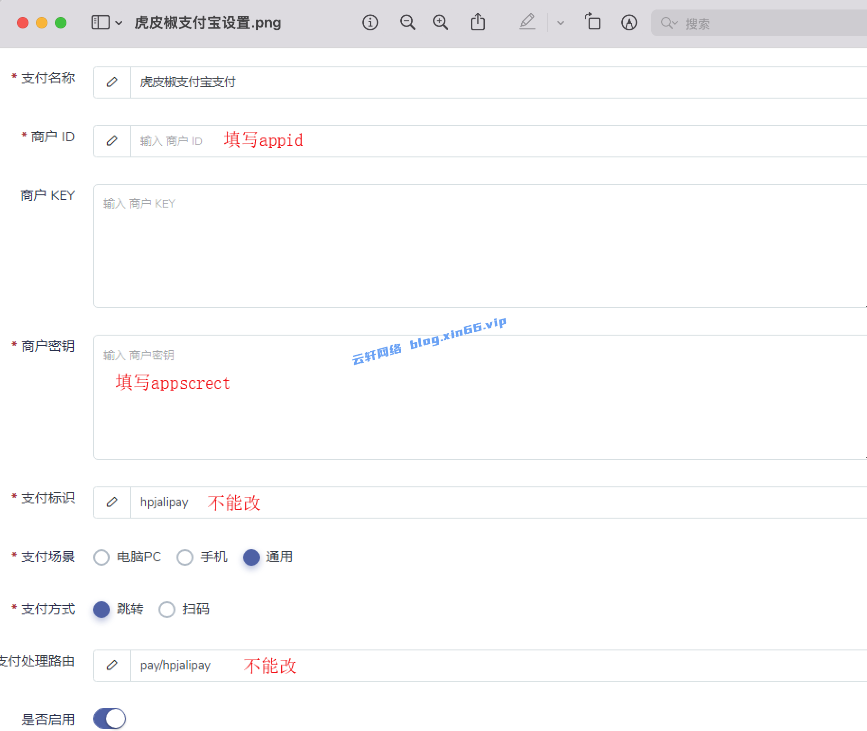This screenshot has height=731, width=867.
Task: Click the 支付方式 label
Action: [x=48, y=609]
